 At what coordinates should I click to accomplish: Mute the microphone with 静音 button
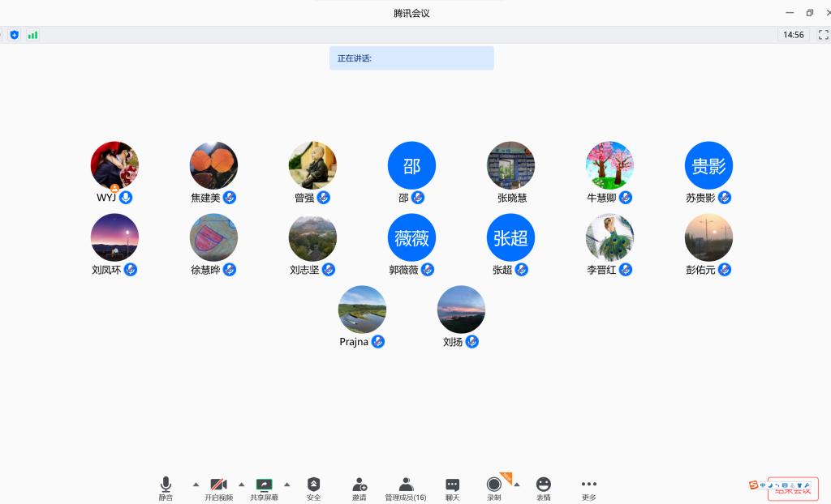[x=166, y=488]
